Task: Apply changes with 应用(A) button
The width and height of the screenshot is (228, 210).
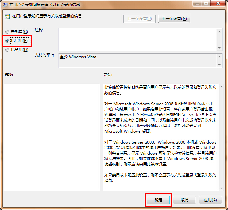Action: tap(210, 200)
